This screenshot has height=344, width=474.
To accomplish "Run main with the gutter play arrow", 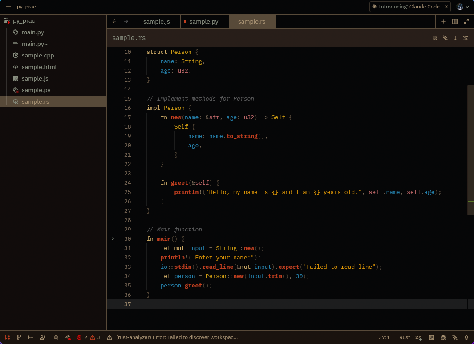I will coord(113,239).
